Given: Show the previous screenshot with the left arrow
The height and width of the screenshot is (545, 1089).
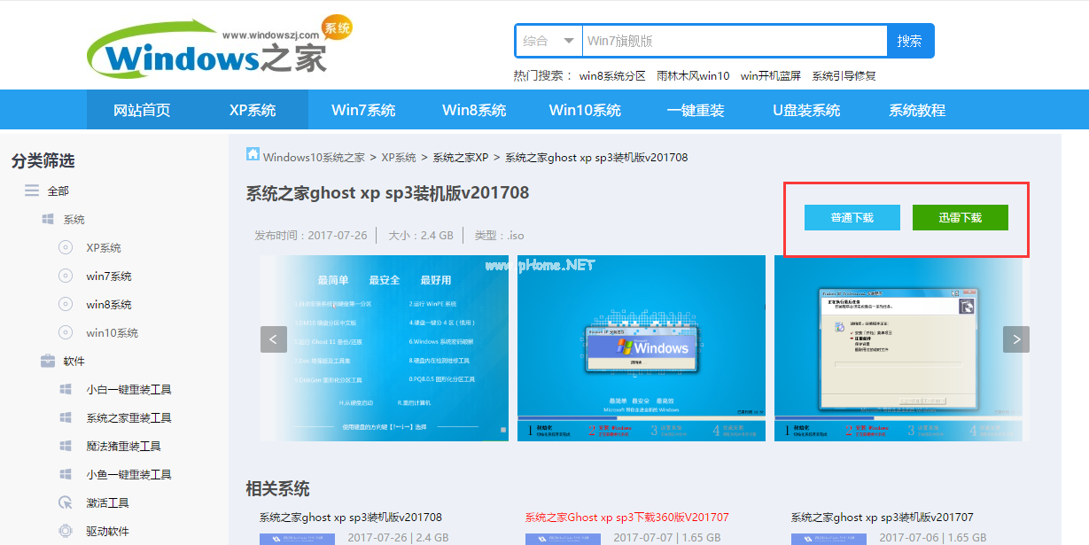Looking at the screenshot, I should (273, 339).
